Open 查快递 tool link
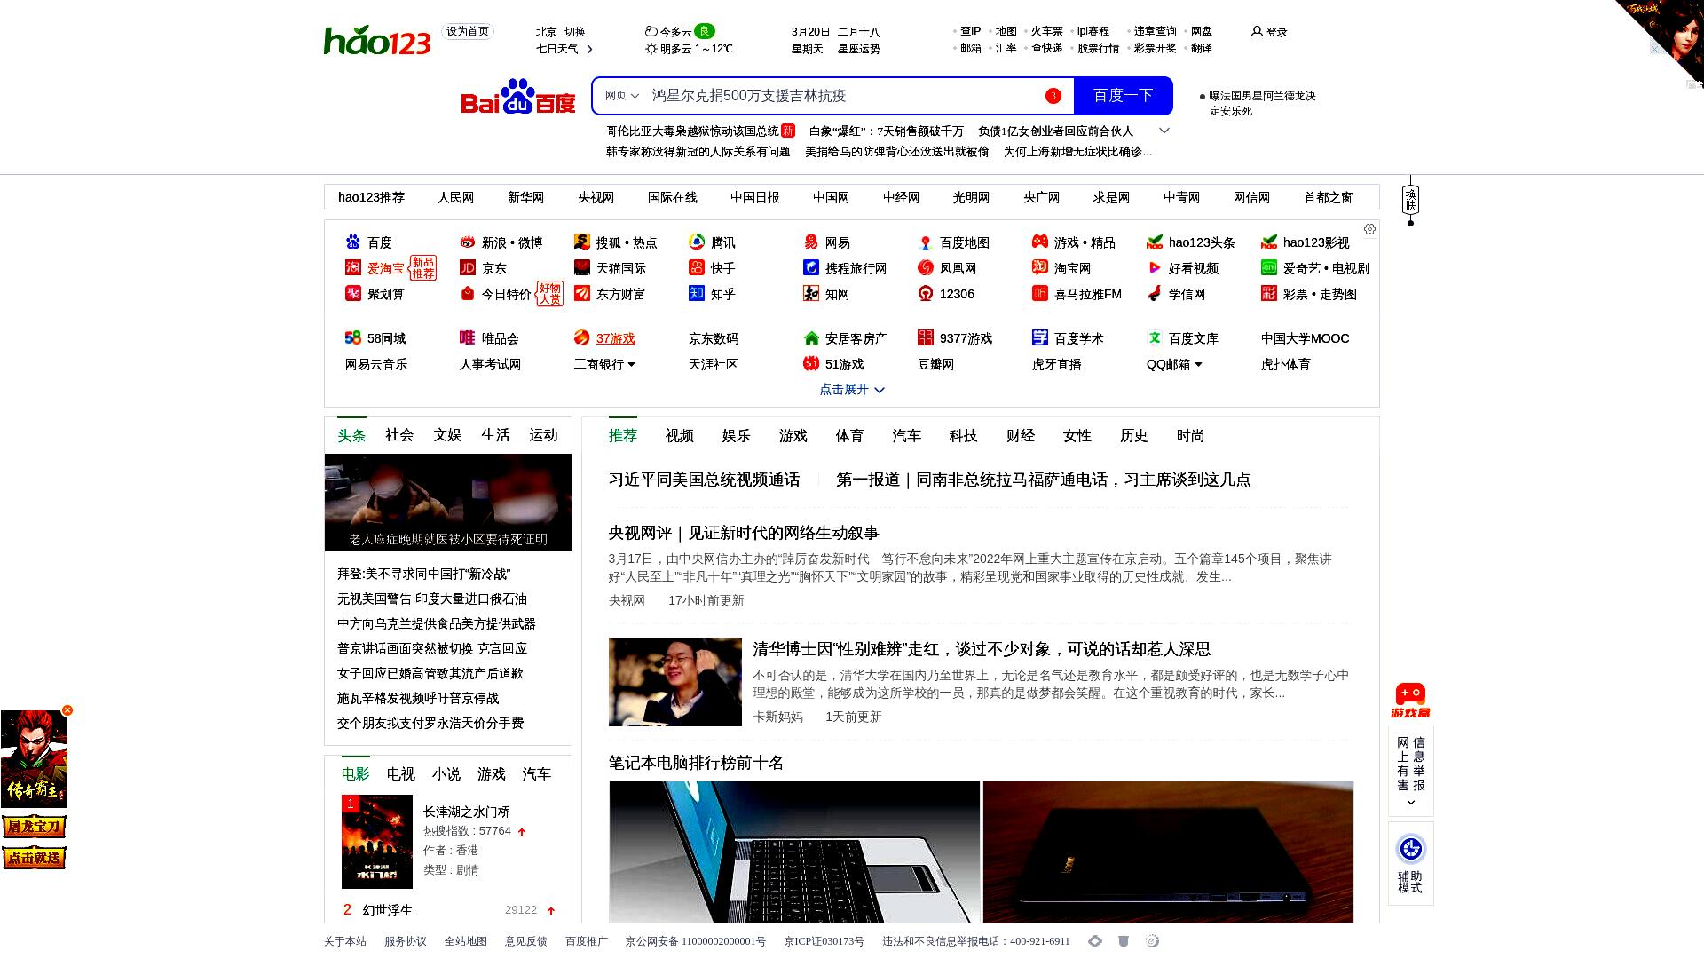Screen dimensions: 1704x959 (1047, 48)
